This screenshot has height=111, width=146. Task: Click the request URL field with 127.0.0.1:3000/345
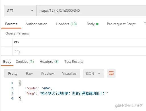[91, 11]
